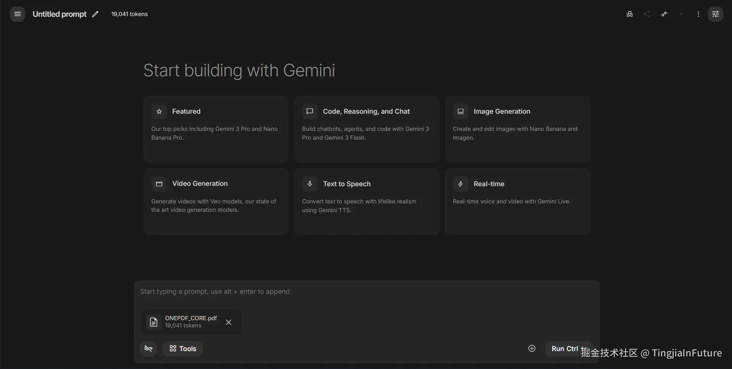
Task: Click the add attachment plus circle
Action: tap(532, 348)
